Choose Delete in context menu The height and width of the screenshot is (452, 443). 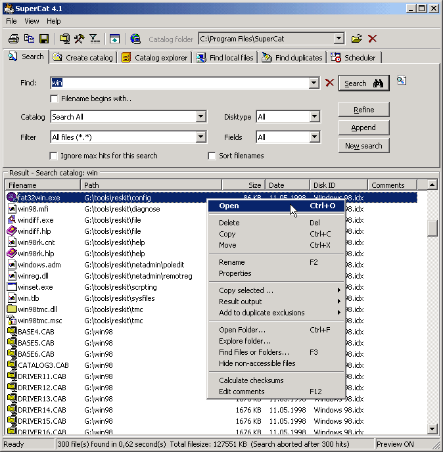coord(276,223)
